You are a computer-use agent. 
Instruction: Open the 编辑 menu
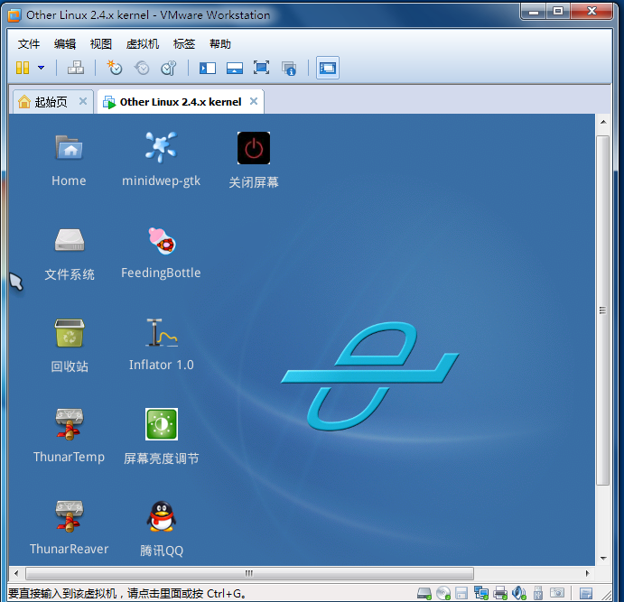click(65, 43)
